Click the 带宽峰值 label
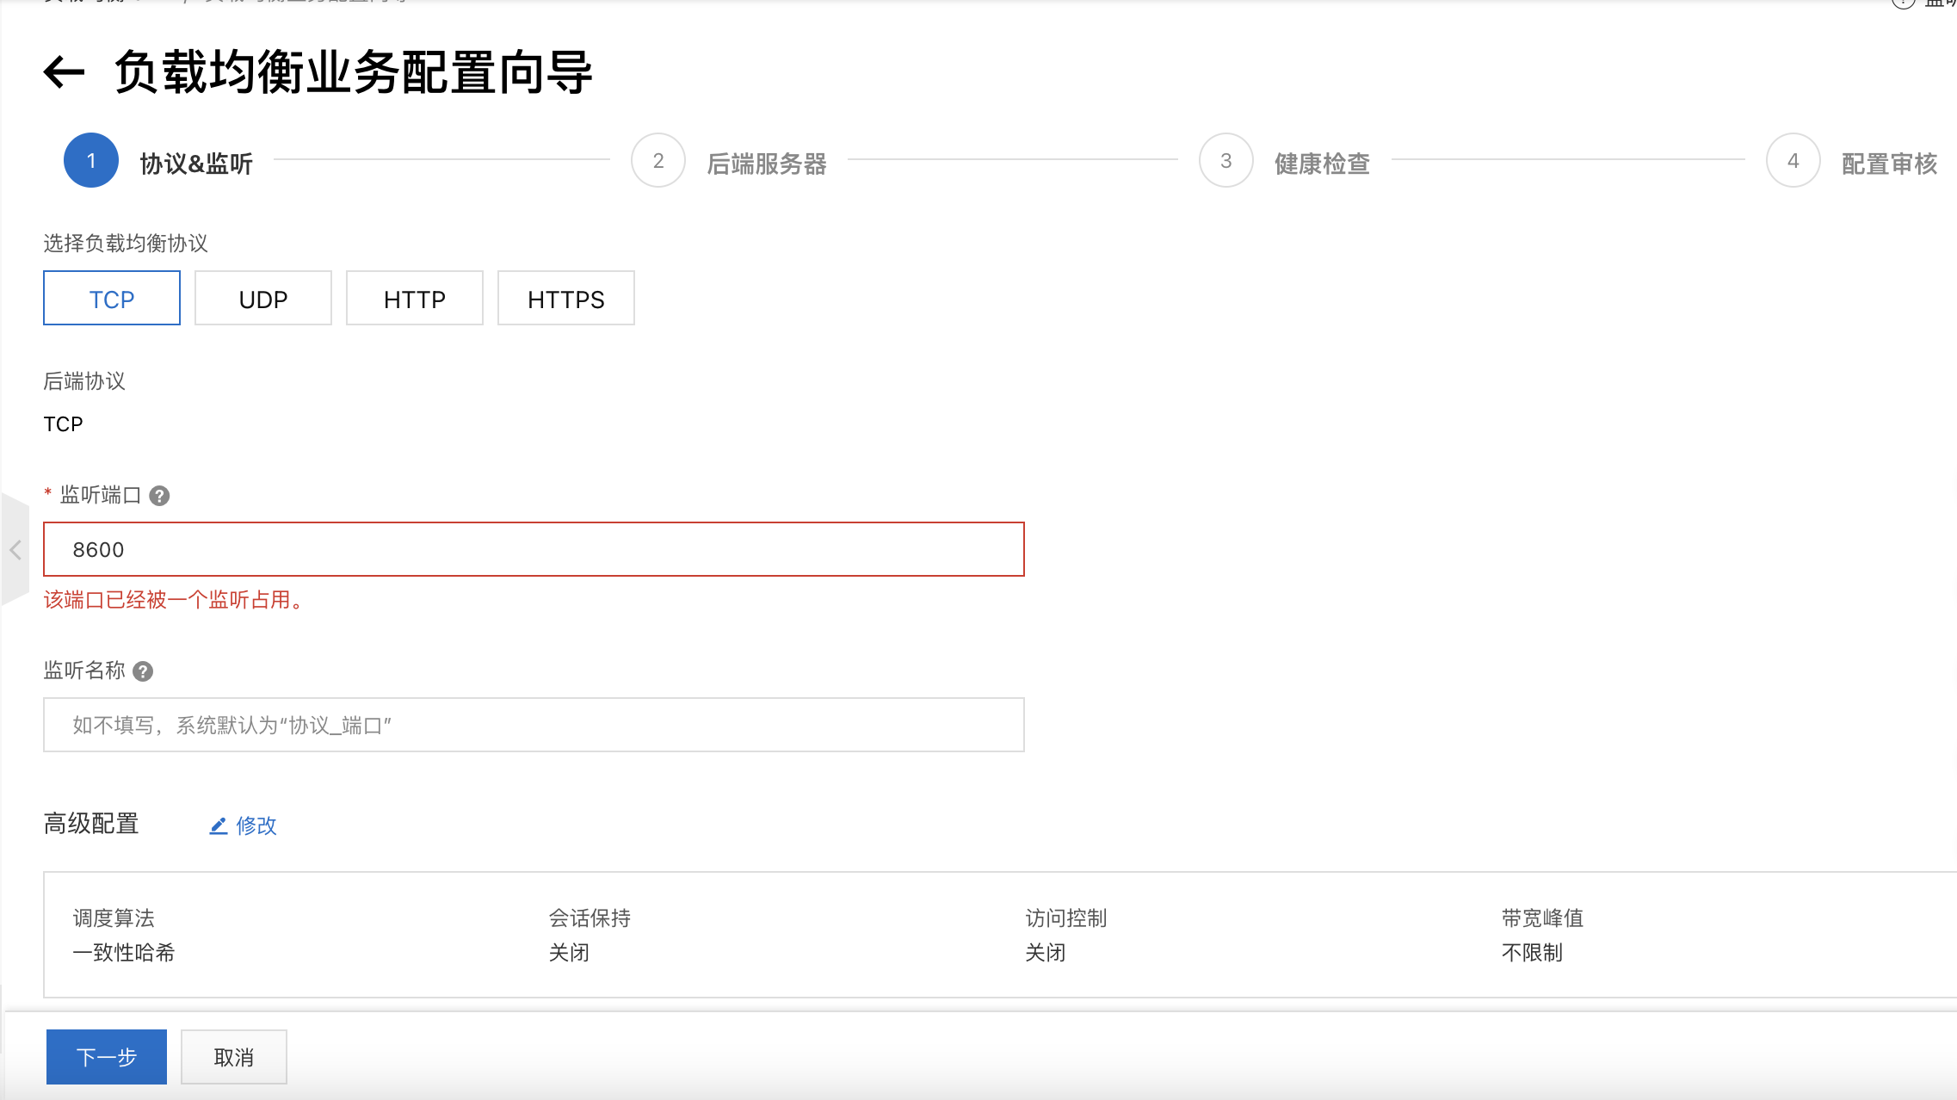Image resolution: width=1957 pixels, height=1100 pixels. [1543, 918]
